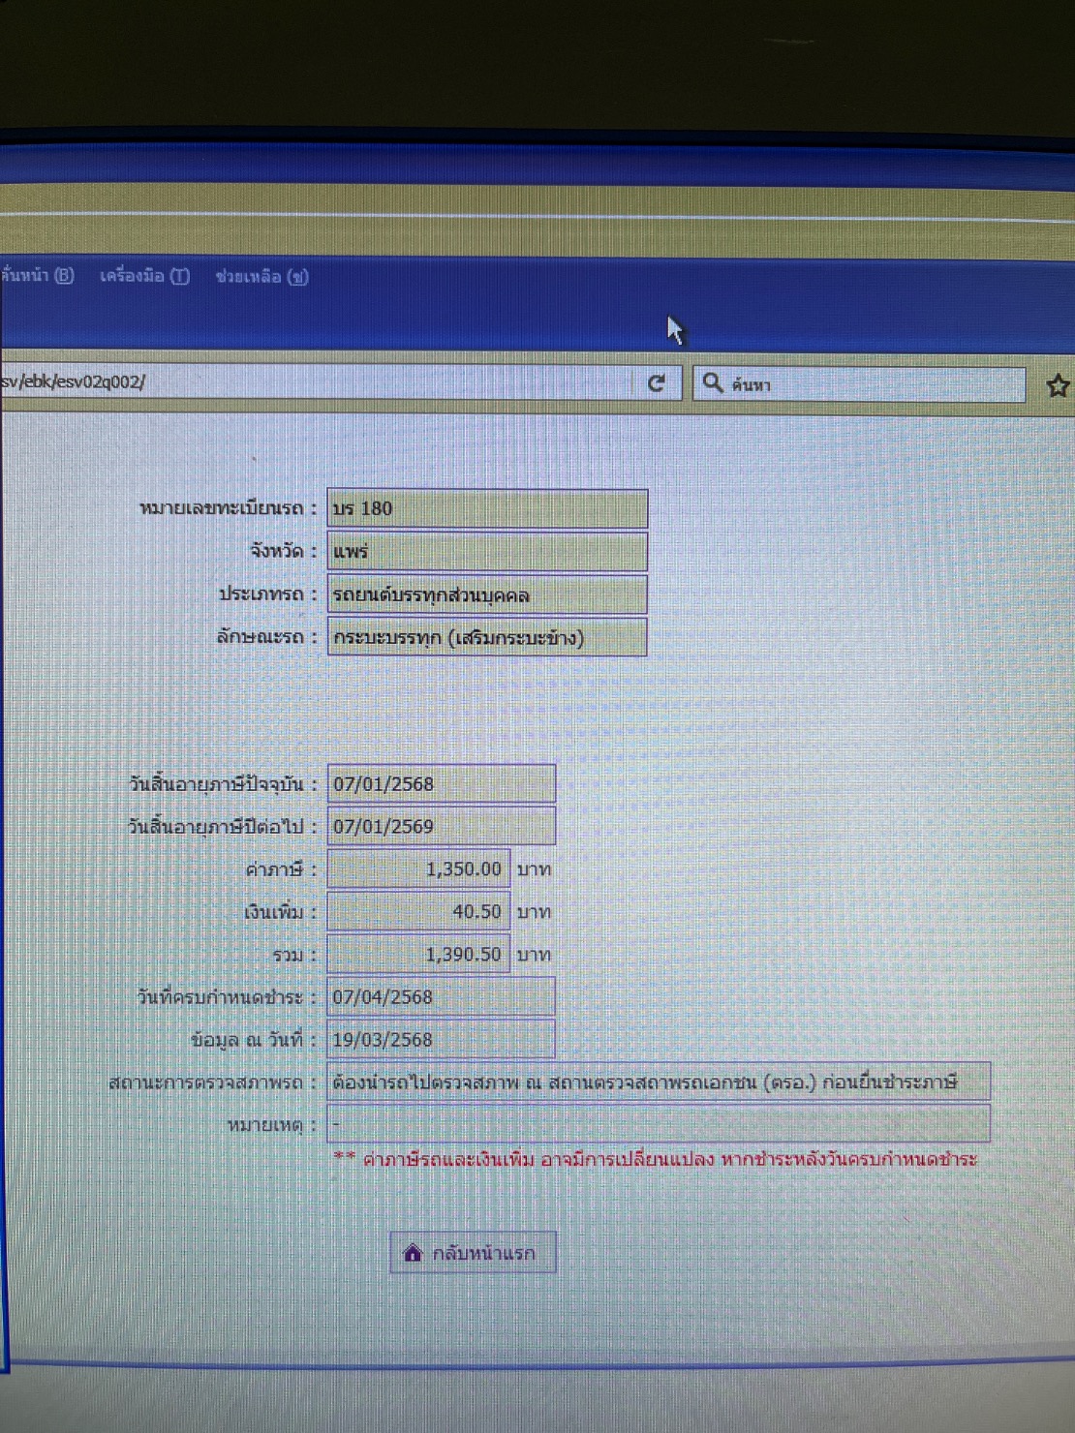This screenshot has height=1433, width=1075.
Task: Open the ค้นหน้า (B) menu
Action: pos(37,276)
